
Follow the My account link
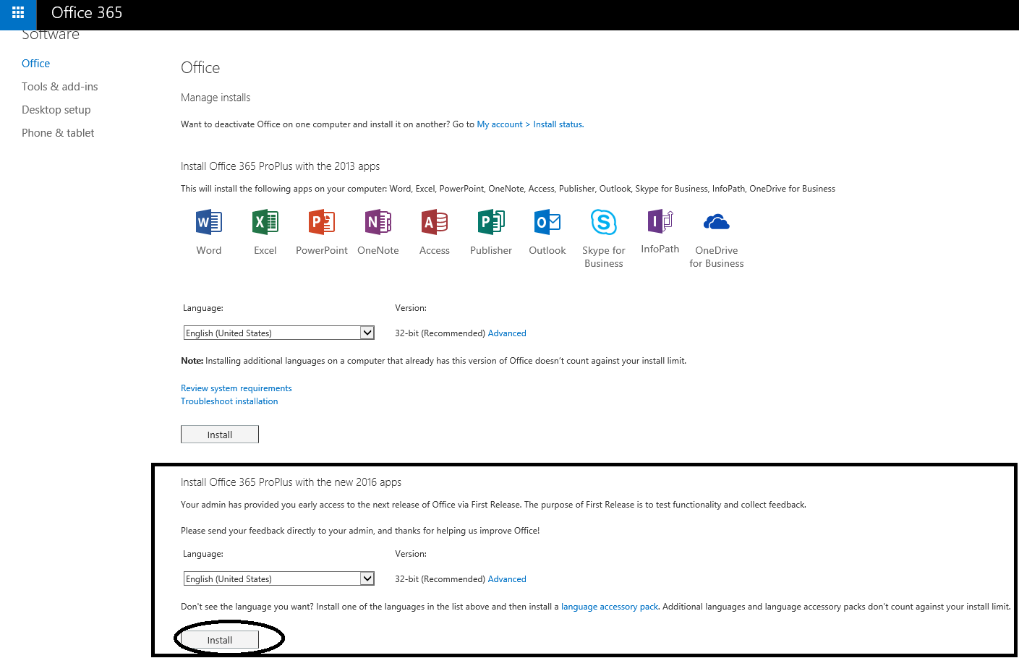tap(500, 124)
